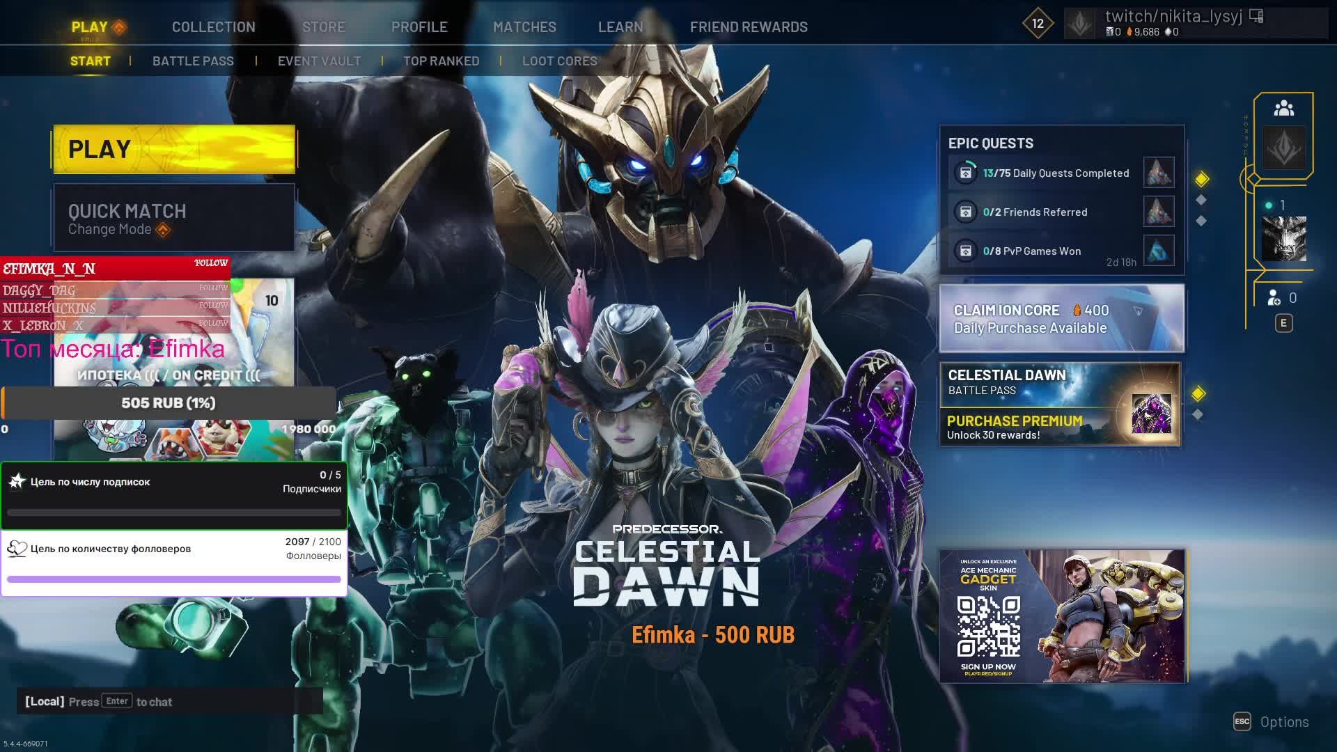Viewport: 1337px width, 752px height.
Task: Click the "Efimka - 500 RUB" donation text
Action: [x=713, y=635]
